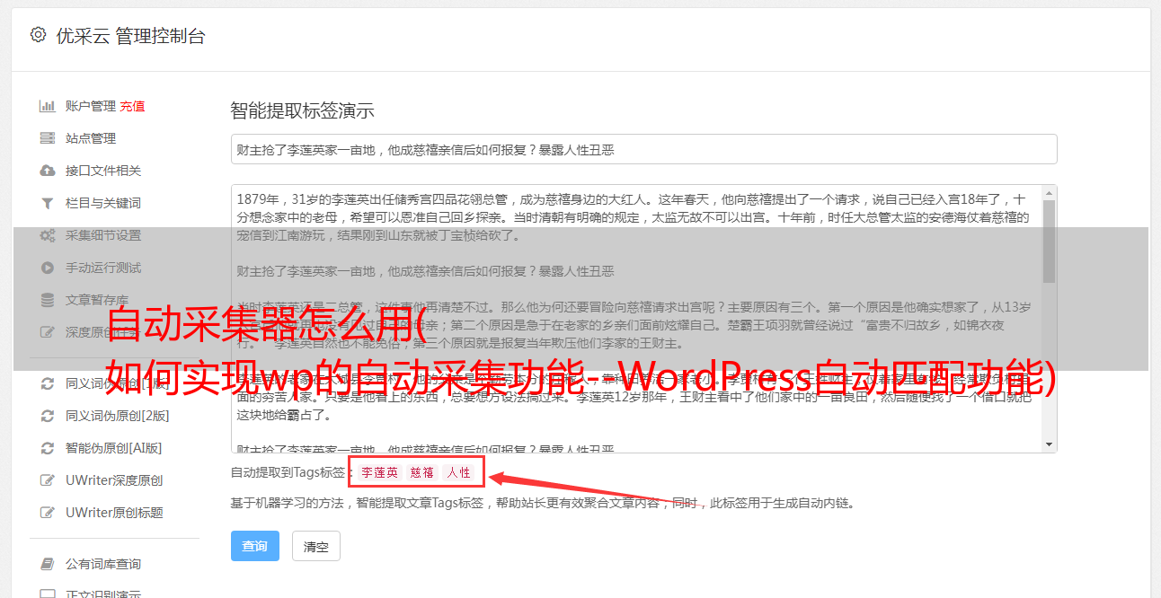Screen dimensions: 1161x598
Task: Open 接口文件相关 menu item
Action: (x=103, y=171)
